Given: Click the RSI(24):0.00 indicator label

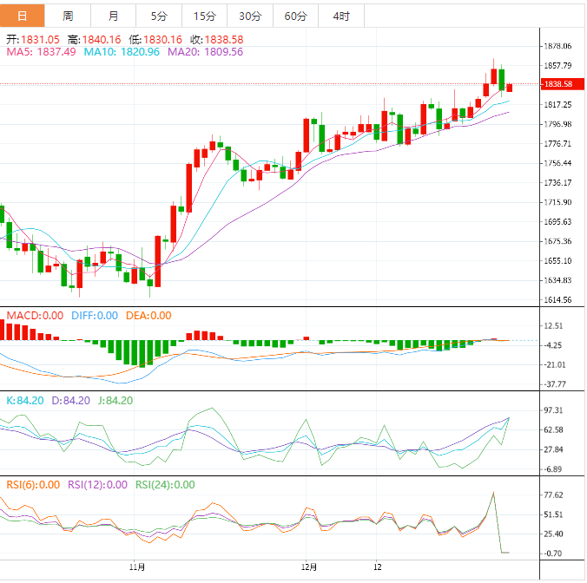Looking at the screenshot, I should coord(165,485).
